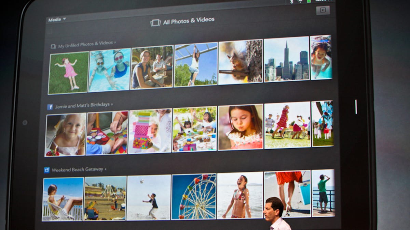Click the Bluetooth icon in the status bar

pyautogui.click(x=292, y=2)
